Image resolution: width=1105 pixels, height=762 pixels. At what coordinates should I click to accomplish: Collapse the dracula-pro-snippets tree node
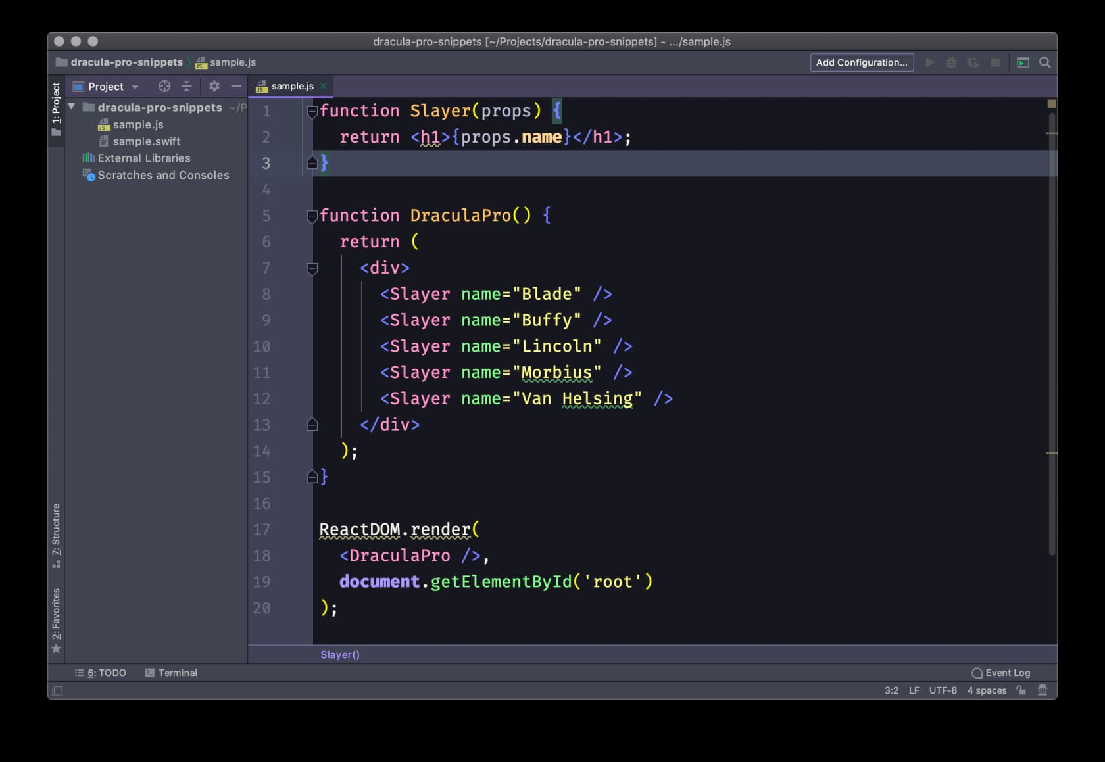[72, 107]
